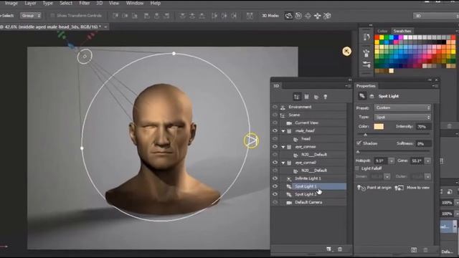Toggle visibility of male_head mesh
The image size is (459, 258).
(275, 130)
